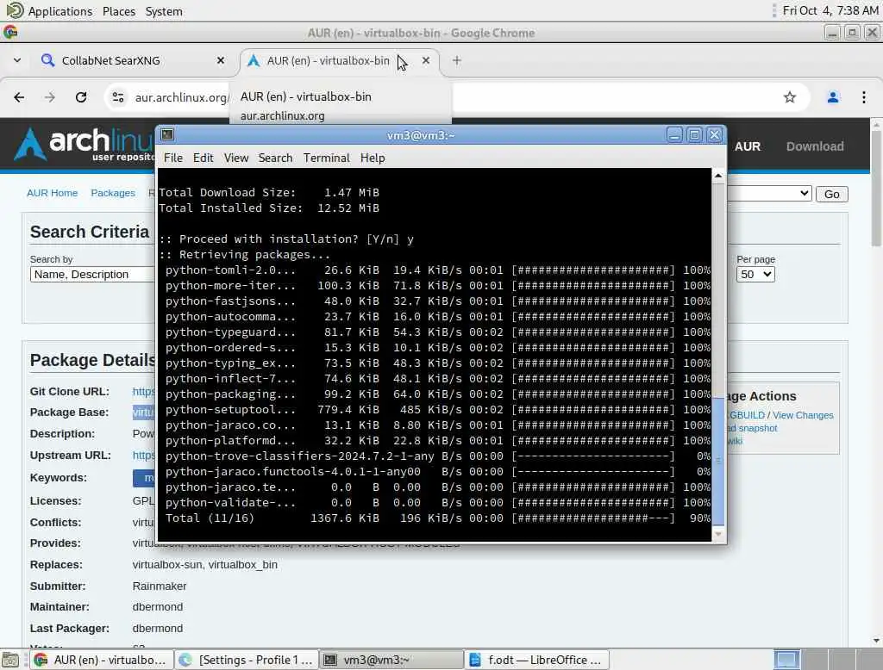883x670 pixels.
Task: Reload the AUR page
Action: pos(81,97)
